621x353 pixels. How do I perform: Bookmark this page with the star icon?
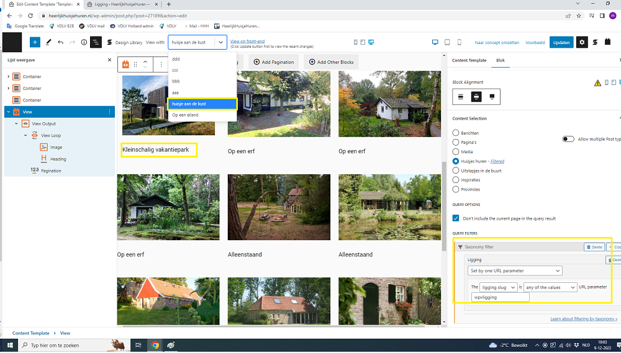click(579, 16)
